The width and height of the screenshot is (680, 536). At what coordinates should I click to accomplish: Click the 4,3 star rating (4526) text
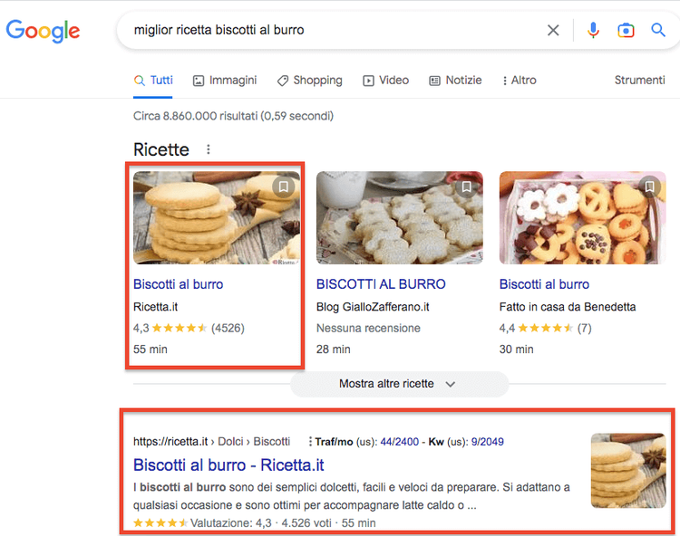[189, 328]
